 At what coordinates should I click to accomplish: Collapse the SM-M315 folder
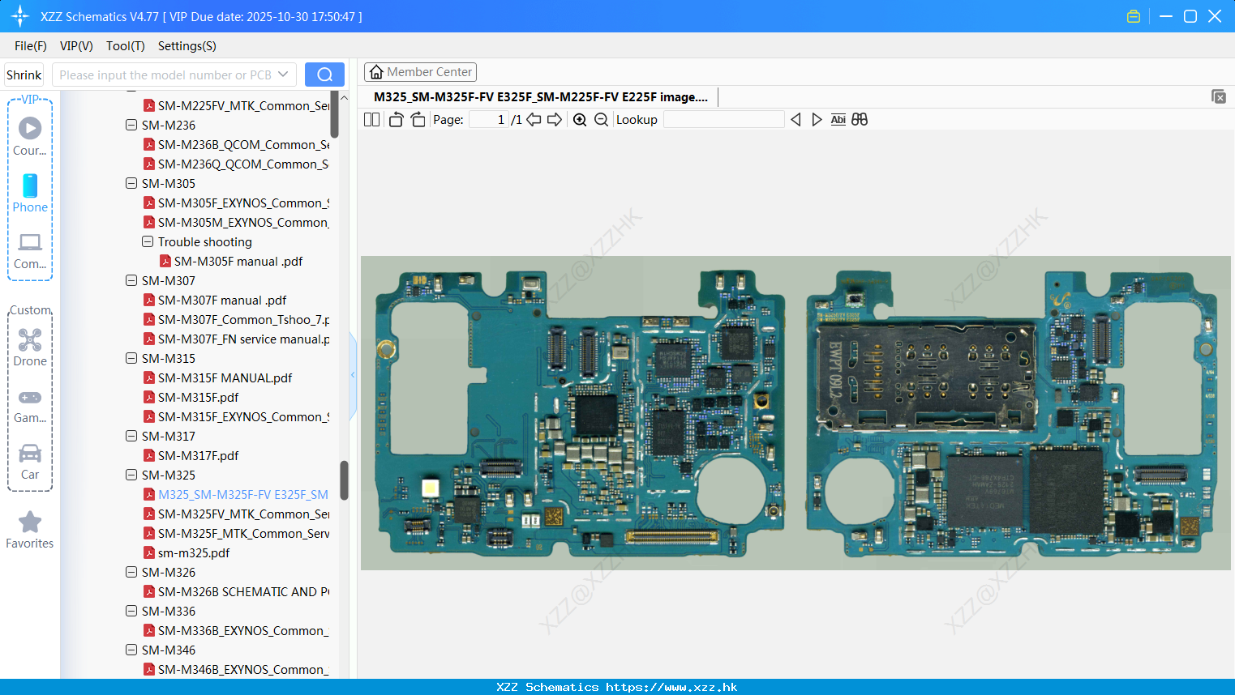(x=131, y=358)
